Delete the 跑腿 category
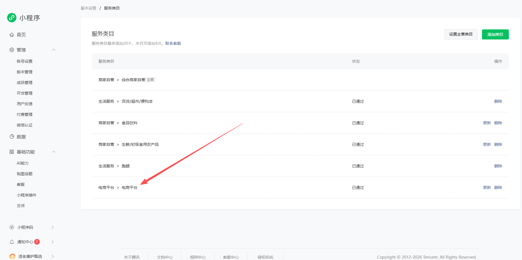 pyautogui.click(x=498, y=166)
